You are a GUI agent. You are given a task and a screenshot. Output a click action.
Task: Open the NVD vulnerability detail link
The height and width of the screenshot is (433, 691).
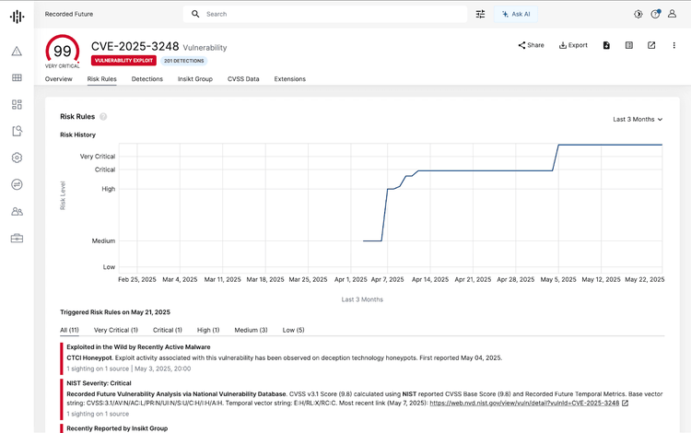point(524,403)
